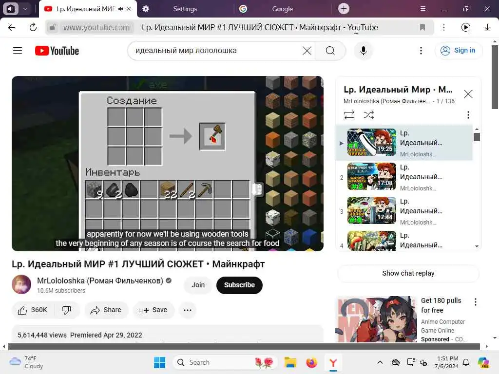Toggle shuffle playlist
Viewport: 499px width, 374px height.
click(368, 115)
